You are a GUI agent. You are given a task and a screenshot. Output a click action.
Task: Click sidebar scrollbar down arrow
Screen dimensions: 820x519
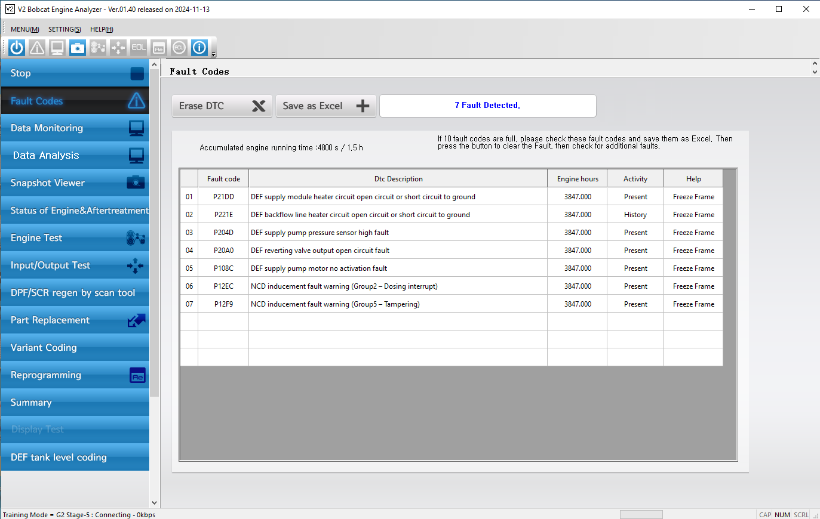coord(155,503)
